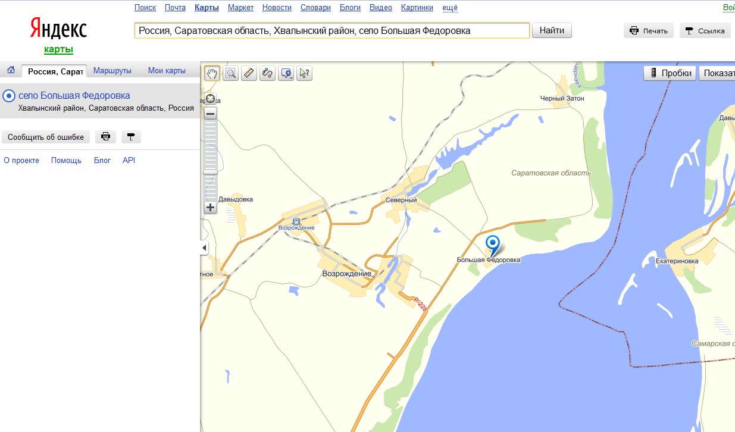
Task: Select the село Большая Федоровка result radio
Action: pos(9,96)
